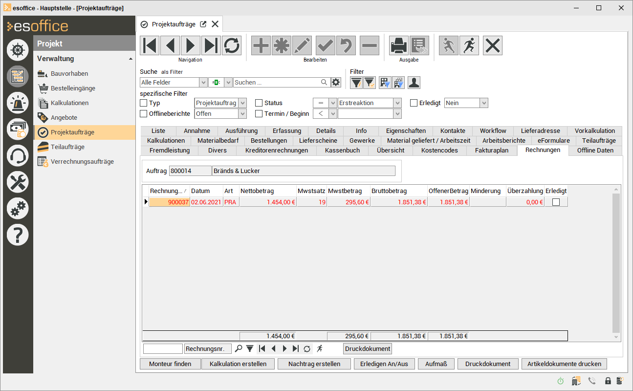Image resolution: width=633 pixels, height=391 pixels.
Task: Click the Aufmaß button
Action: click(x=436, y=364)
